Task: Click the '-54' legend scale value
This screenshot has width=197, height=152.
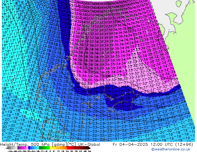Action: pos(10,151)
